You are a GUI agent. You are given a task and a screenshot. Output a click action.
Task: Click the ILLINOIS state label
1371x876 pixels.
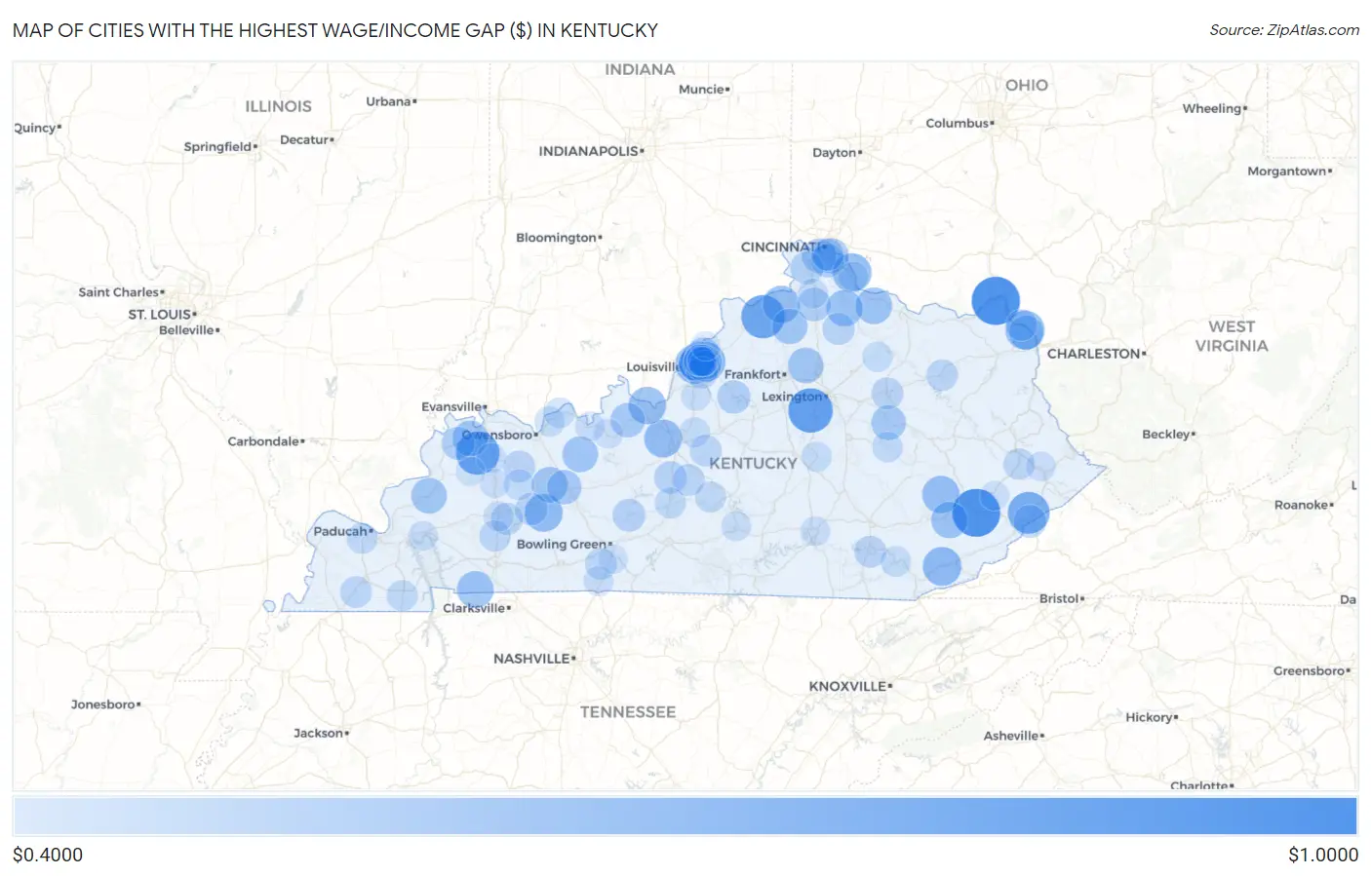278,106
